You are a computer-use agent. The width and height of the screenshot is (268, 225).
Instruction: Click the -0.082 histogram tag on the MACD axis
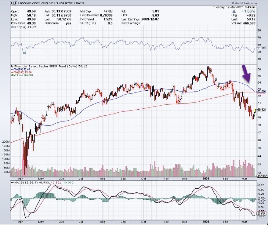point(262,200)
